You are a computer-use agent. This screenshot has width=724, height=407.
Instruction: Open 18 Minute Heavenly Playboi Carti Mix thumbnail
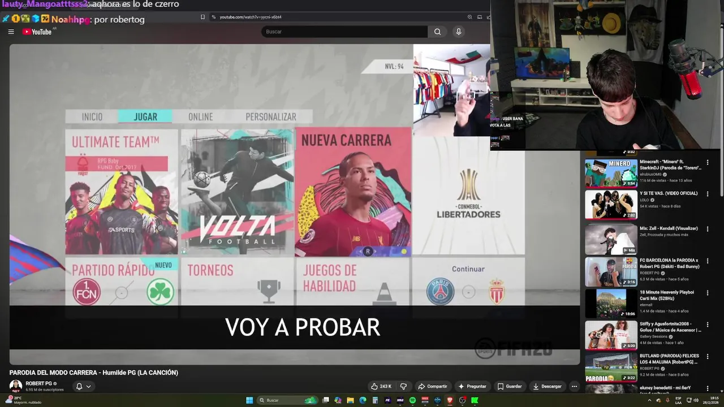(x=611, y=303)
